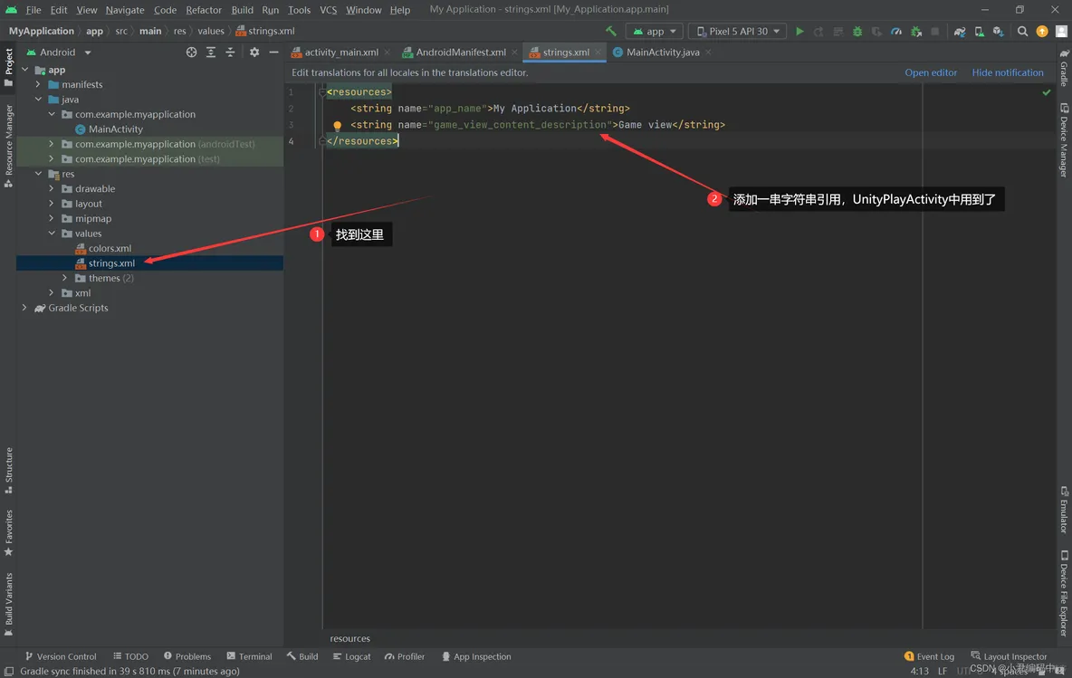The height and width of the screenshot is (678, 1072).
Task: Open the Emulator side panel
Action: [x=1064, y=510]
